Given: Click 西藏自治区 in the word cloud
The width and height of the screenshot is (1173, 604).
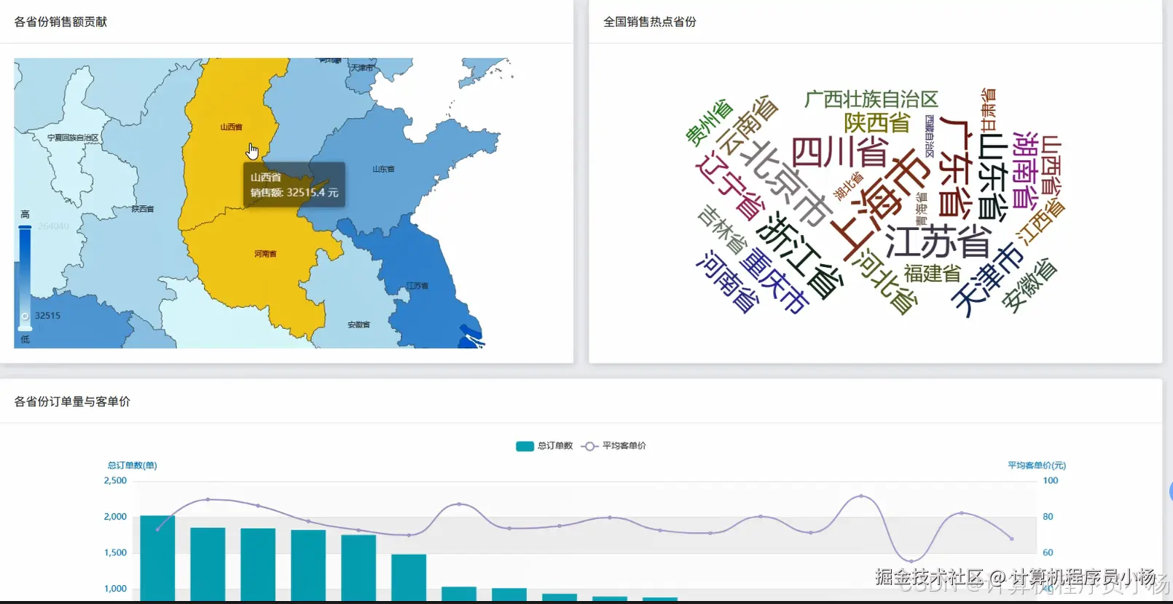Looking at the screenshot, I should (x=930, y=136).
